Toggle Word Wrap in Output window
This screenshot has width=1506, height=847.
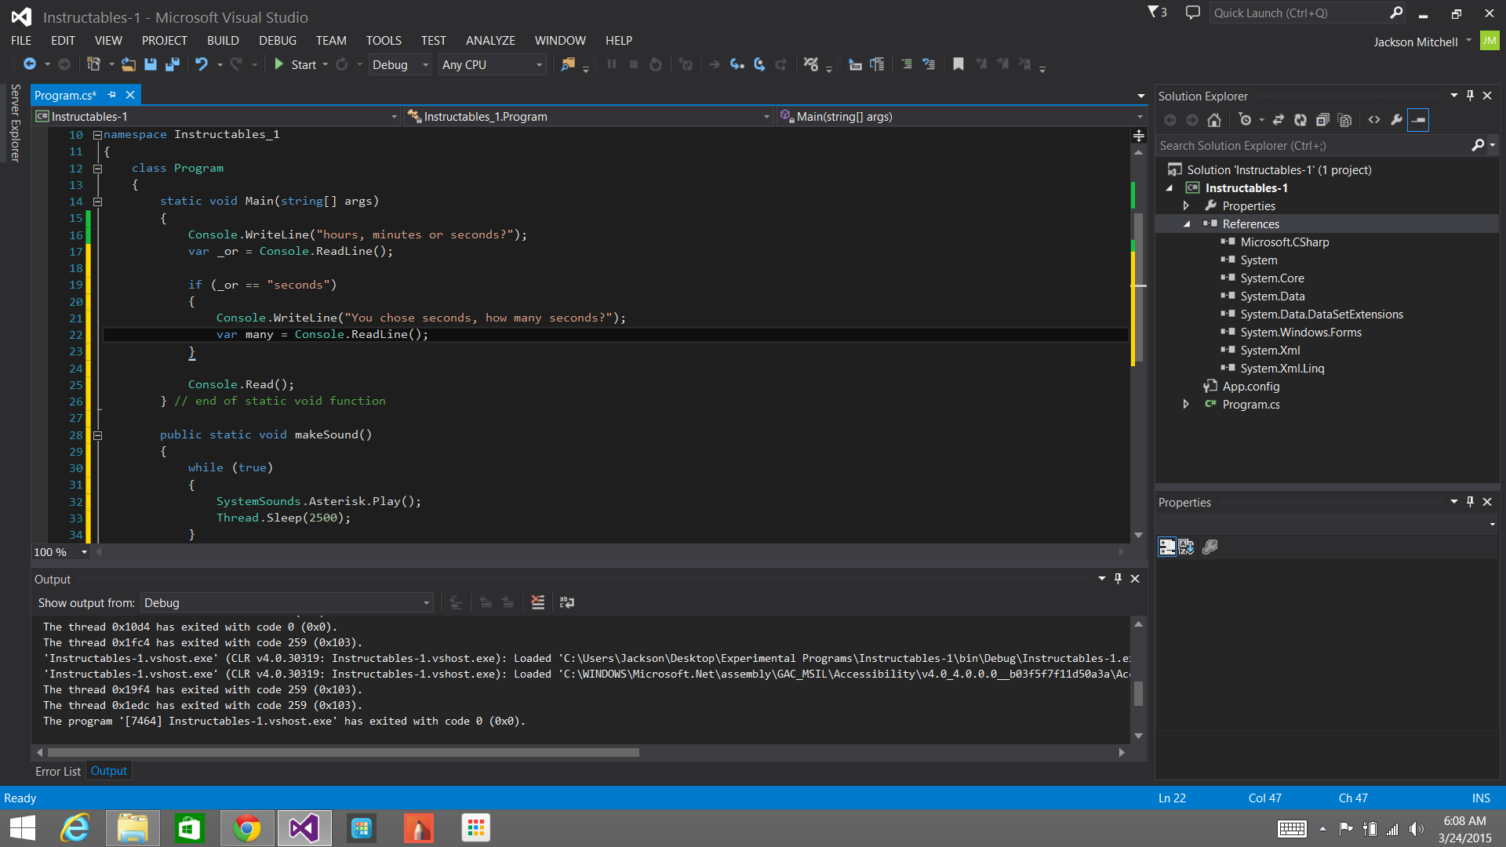(x=567, y=602)
